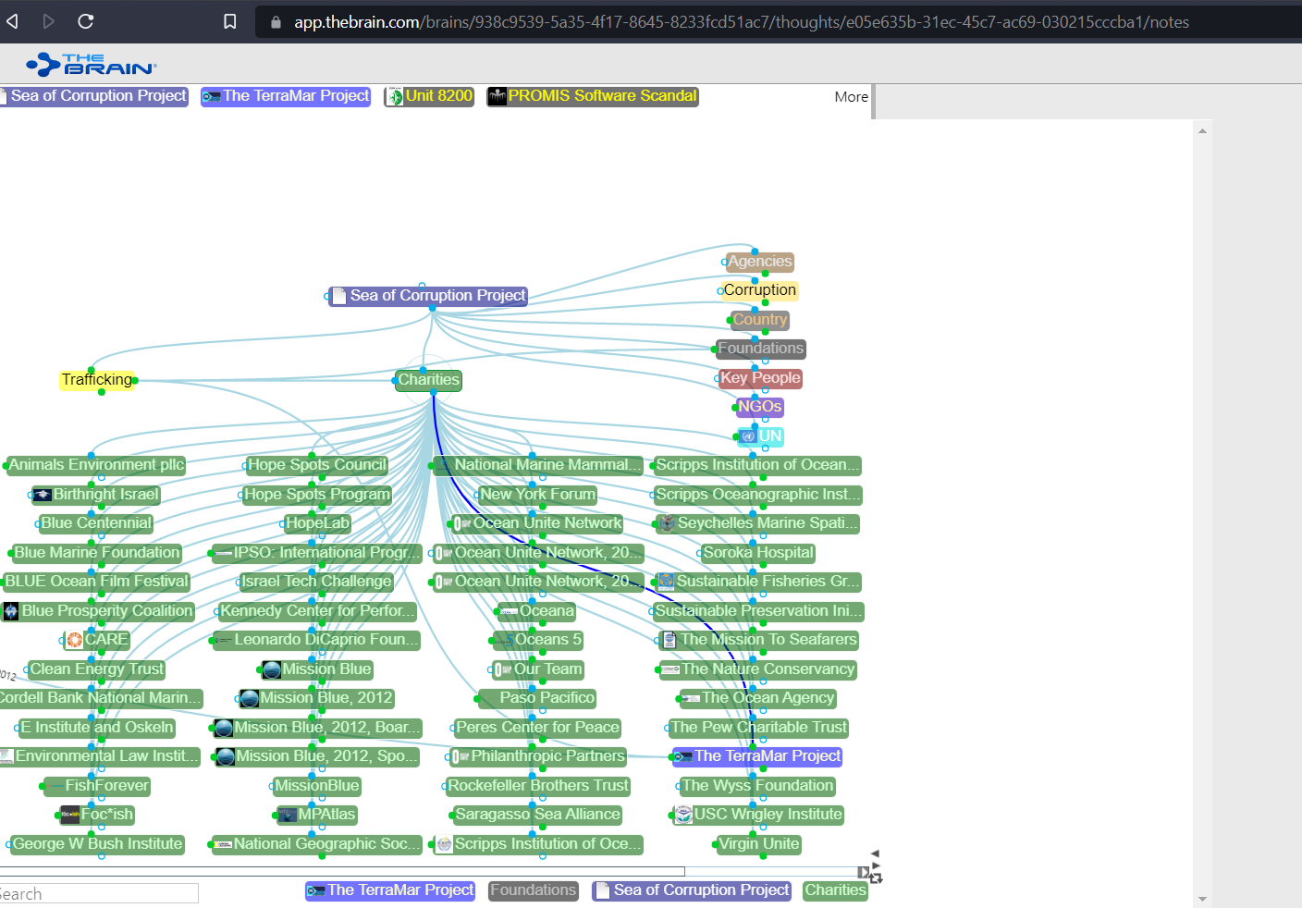This screenshot has height=908, width=1302.
Task: Click TheBrain logo in header
Action: (x=92, y=64)
